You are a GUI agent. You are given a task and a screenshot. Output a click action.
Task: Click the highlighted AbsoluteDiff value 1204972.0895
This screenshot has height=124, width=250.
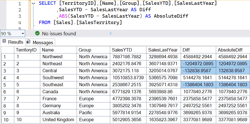(233, 64)
